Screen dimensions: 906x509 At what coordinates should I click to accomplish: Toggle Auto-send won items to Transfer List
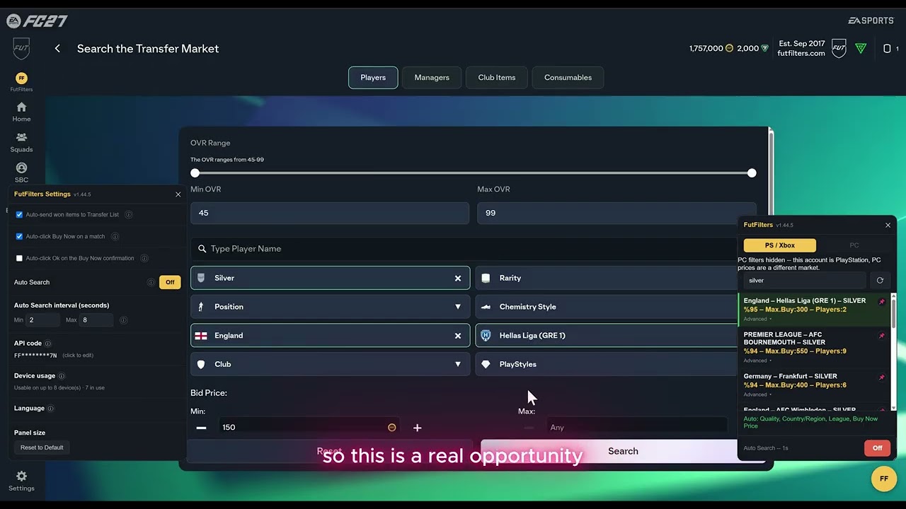tap(19, 214)
